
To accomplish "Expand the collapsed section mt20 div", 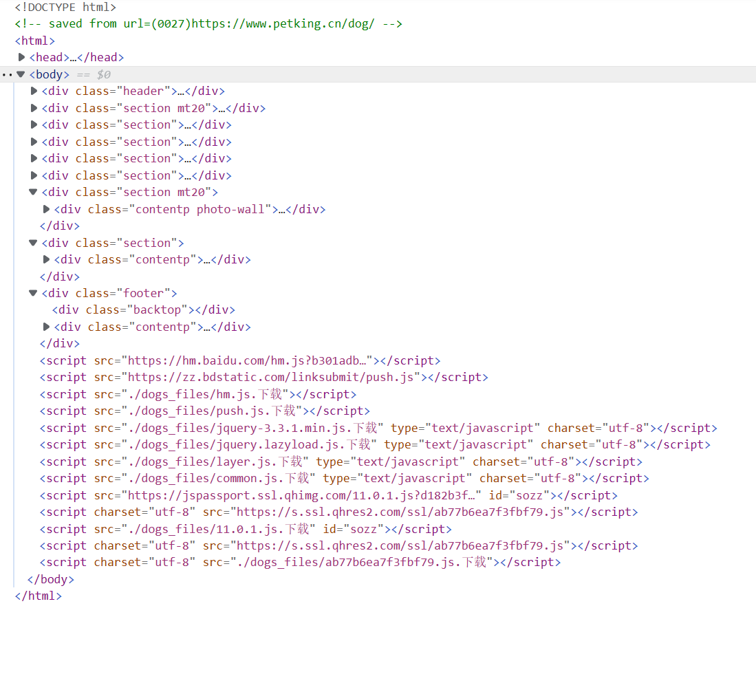I will point(34,108).
